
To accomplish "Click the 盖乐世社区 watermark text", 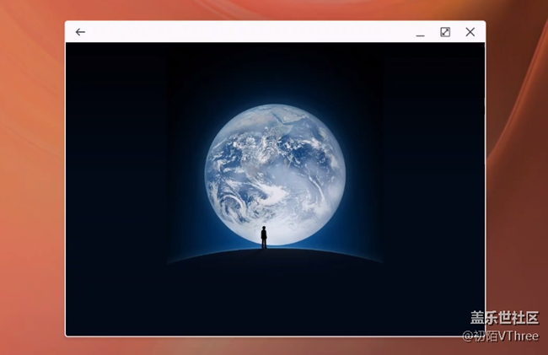I will point(504,318).
